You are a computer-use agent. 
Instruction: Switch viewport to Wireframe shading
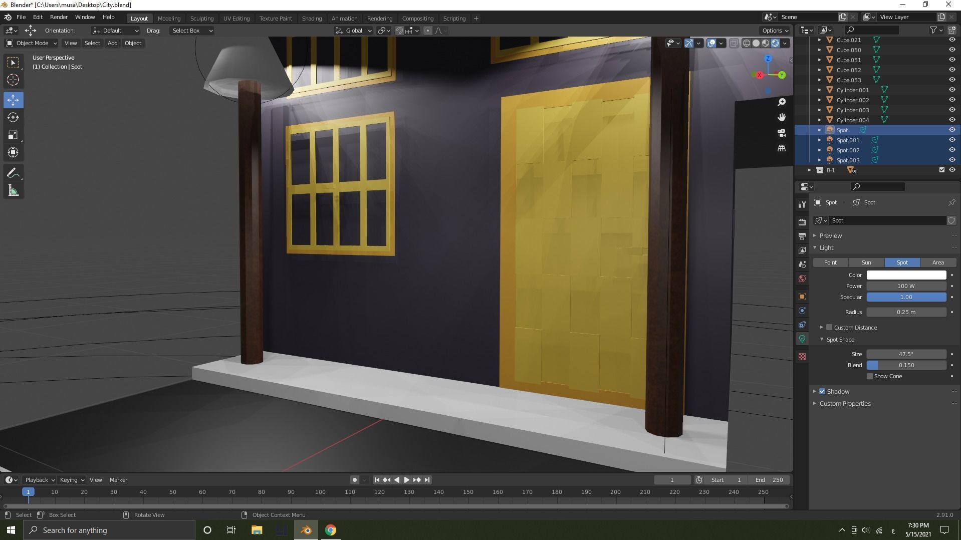click(747, 43)
